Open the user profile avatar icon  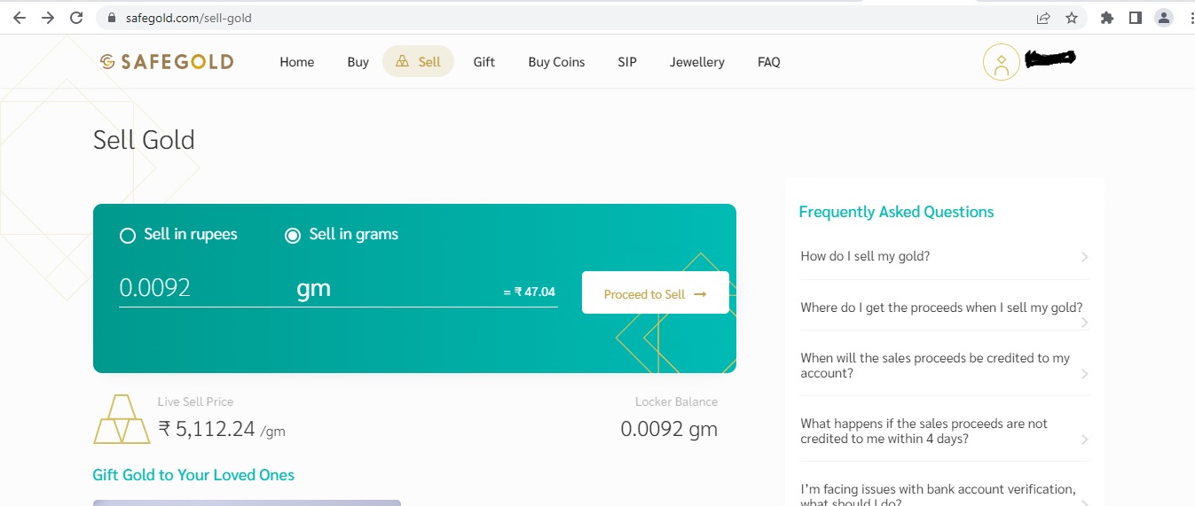click(x=1001, y=62)
